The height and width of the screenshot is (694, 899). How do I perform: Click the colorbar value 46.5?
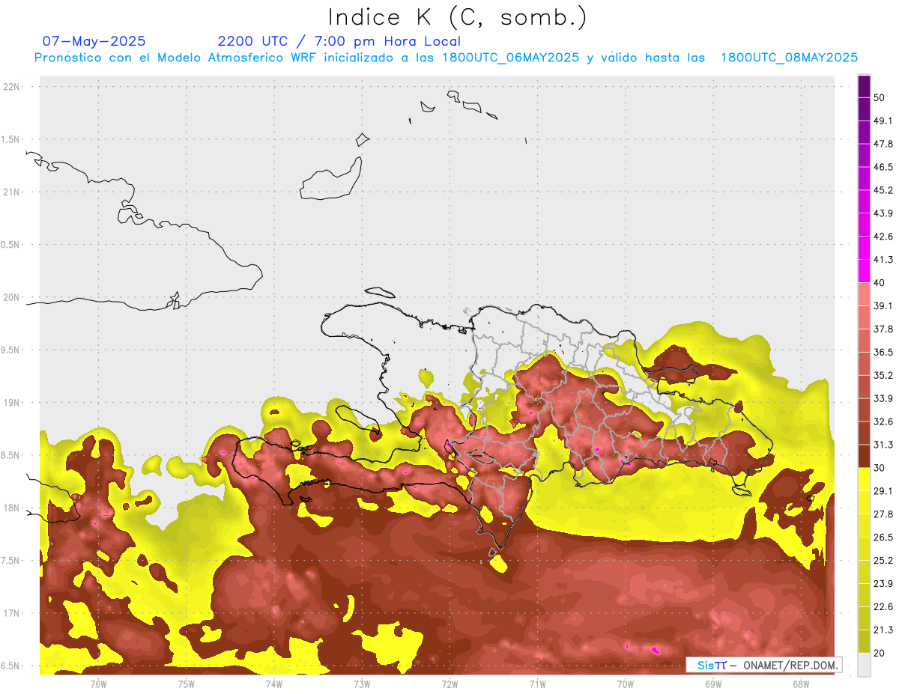pos(883,167)
